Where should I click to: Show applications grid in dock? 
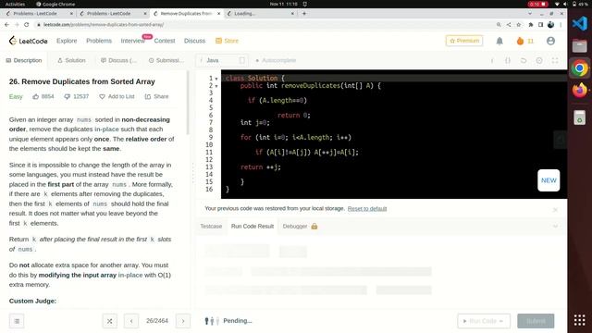click(x=580, y=320)
